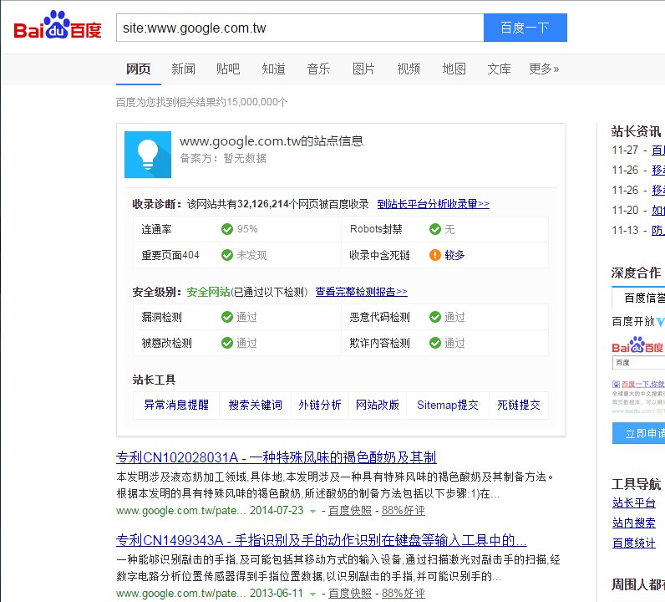
Task: Click green check icon for 被篡改检测
Action: click(227, 343)
